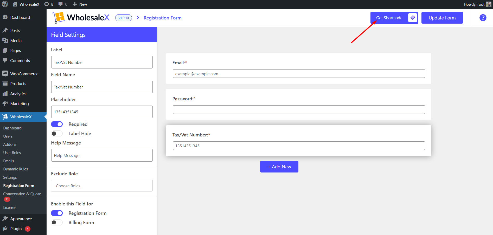The image size is (493, 235).
Task: Open Marketing from the sidebar
Action: (x=19, y=103)
